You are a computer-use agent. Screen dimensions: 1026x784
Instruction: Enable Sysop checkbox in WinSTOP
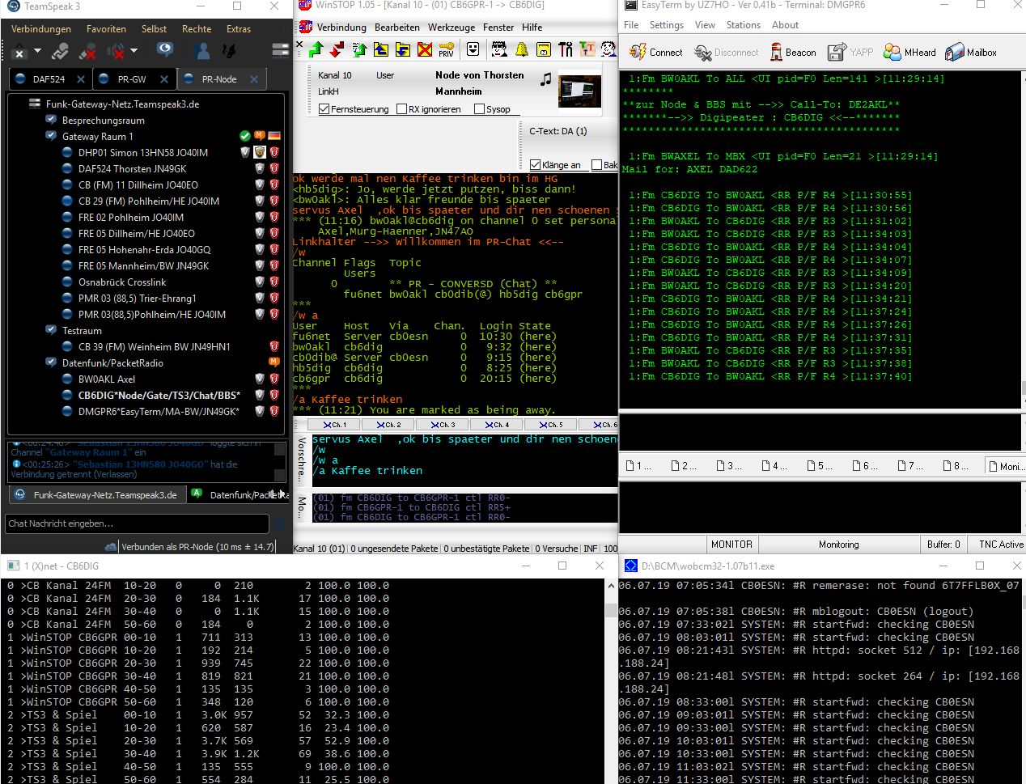479,109
